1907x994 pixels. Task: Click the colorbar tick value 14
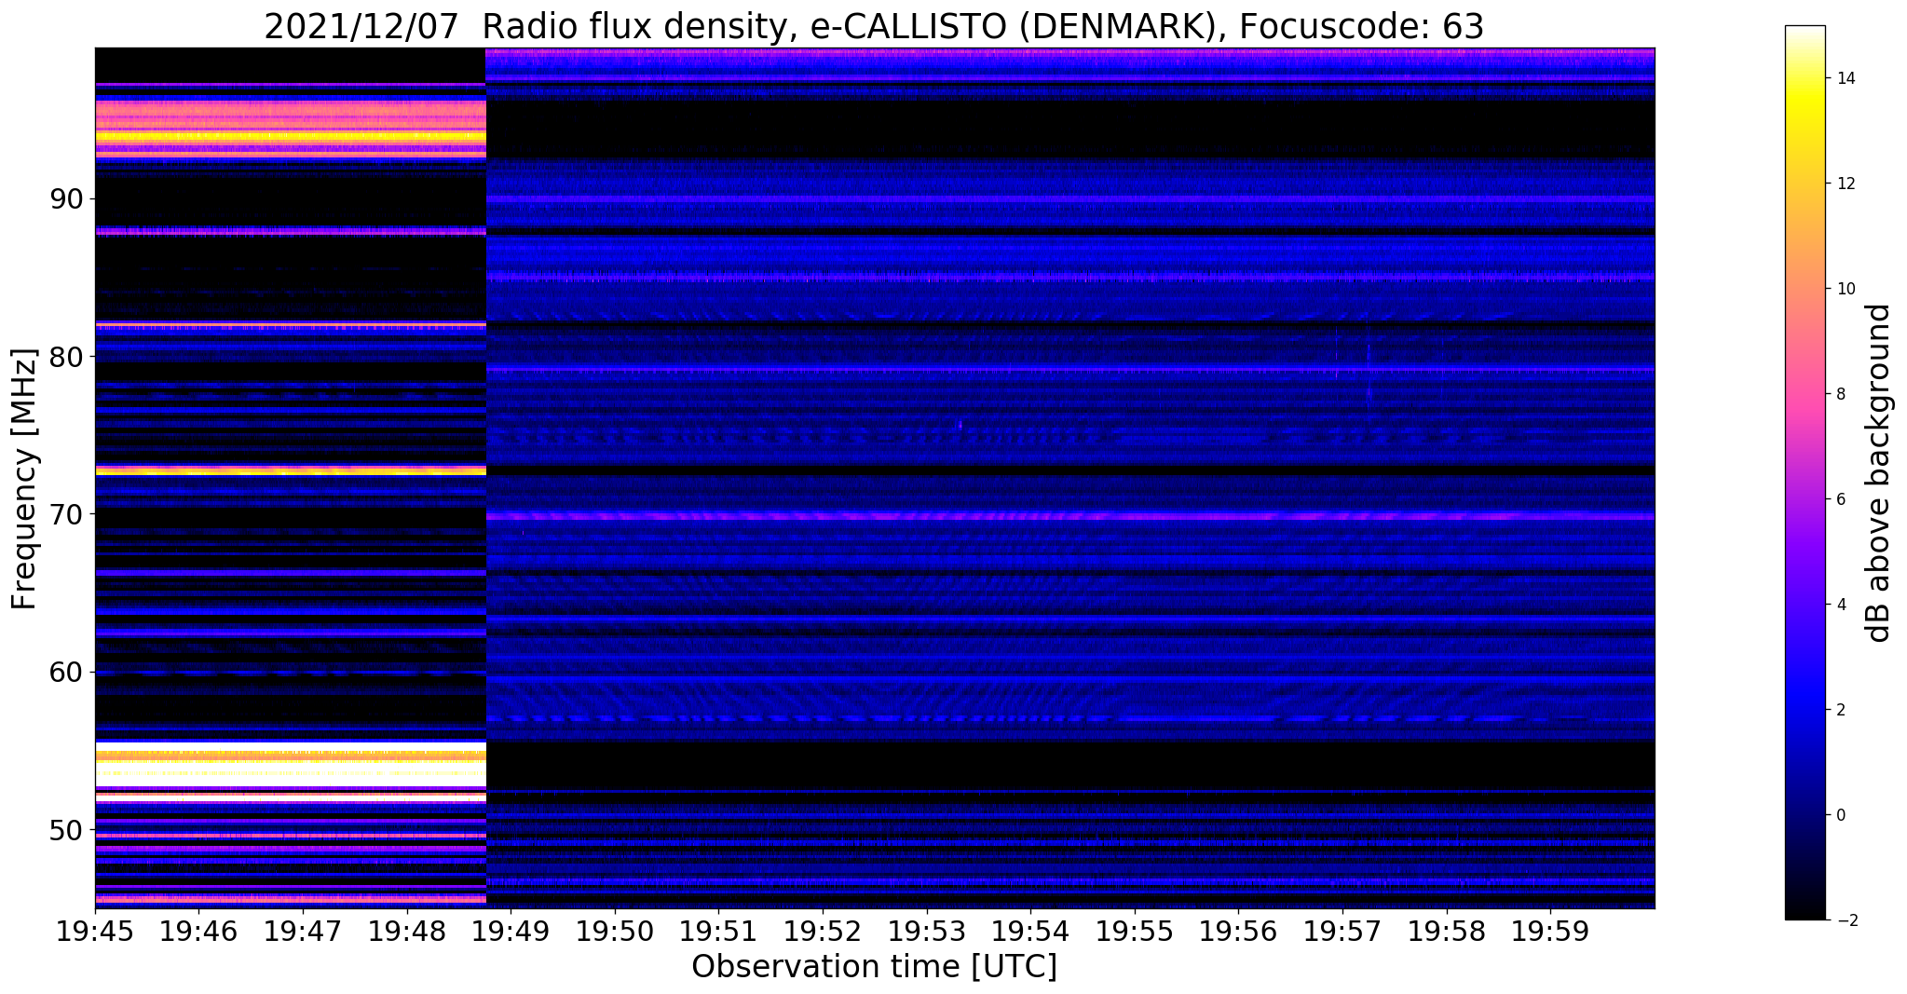click(x=1845, y=78)
